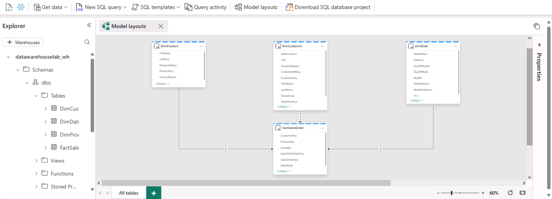Screen dimensions: 552x199
Task: Collapse the Schemas folder
Action: (x=18, y=70)
